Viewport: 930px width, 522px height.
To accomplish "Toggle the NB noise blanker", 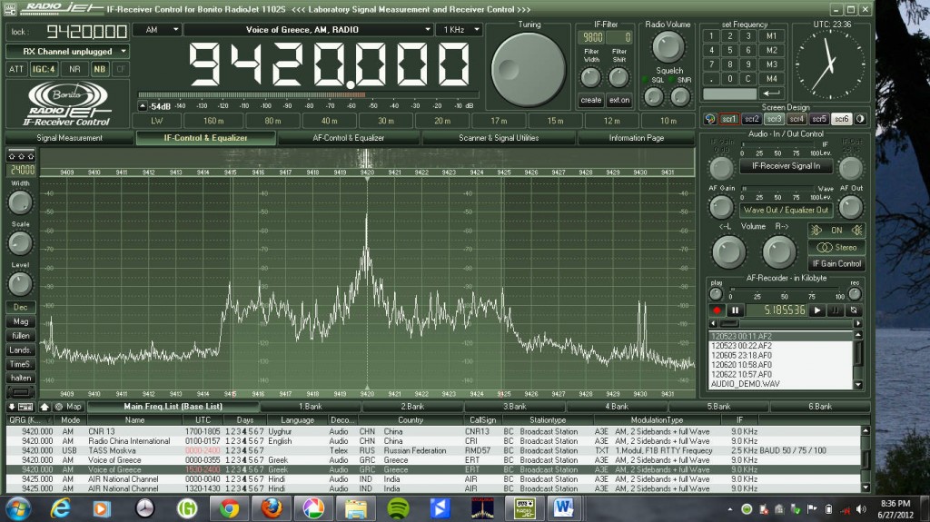I will [x=99, y=69].
